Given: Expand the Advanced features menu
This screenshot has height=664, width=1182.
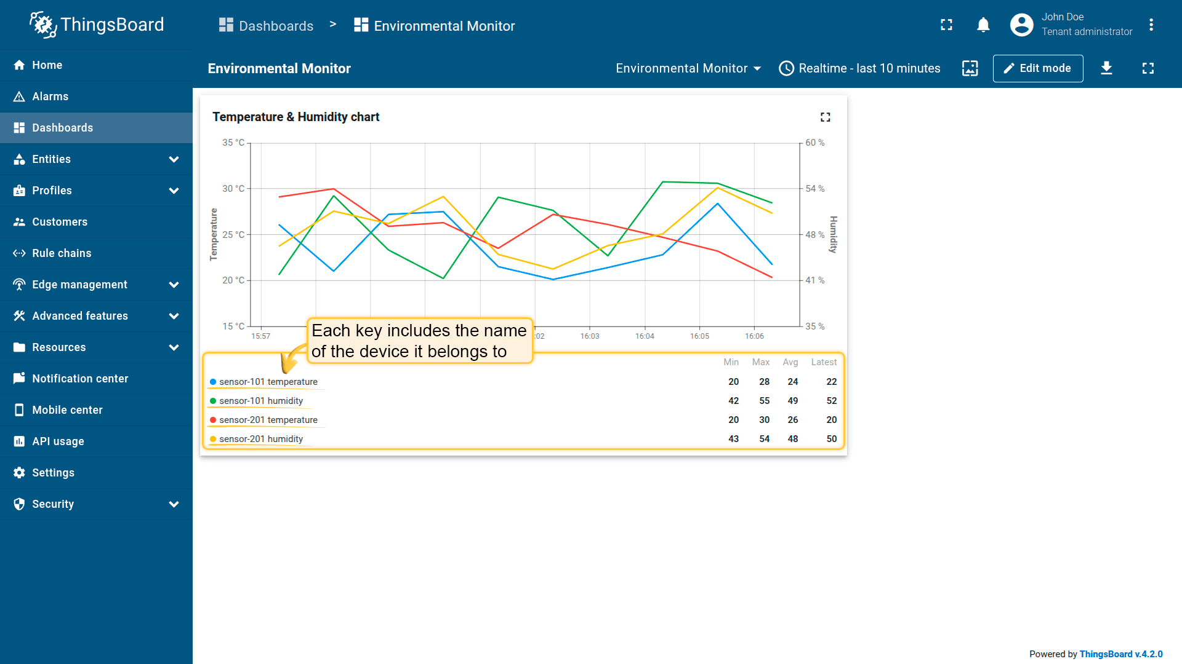Looking at the screenshot, I should click(x=96, y=316).
